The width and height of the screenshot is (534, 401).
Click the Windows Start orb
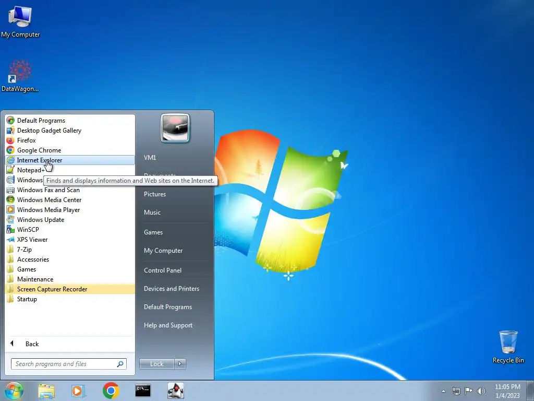[x=14, y=391]
